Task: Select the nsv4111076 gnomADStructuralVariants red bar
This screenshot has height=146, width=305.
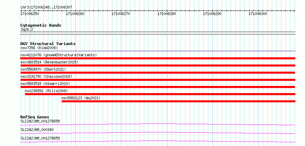Action: click(x=158, y=58)
